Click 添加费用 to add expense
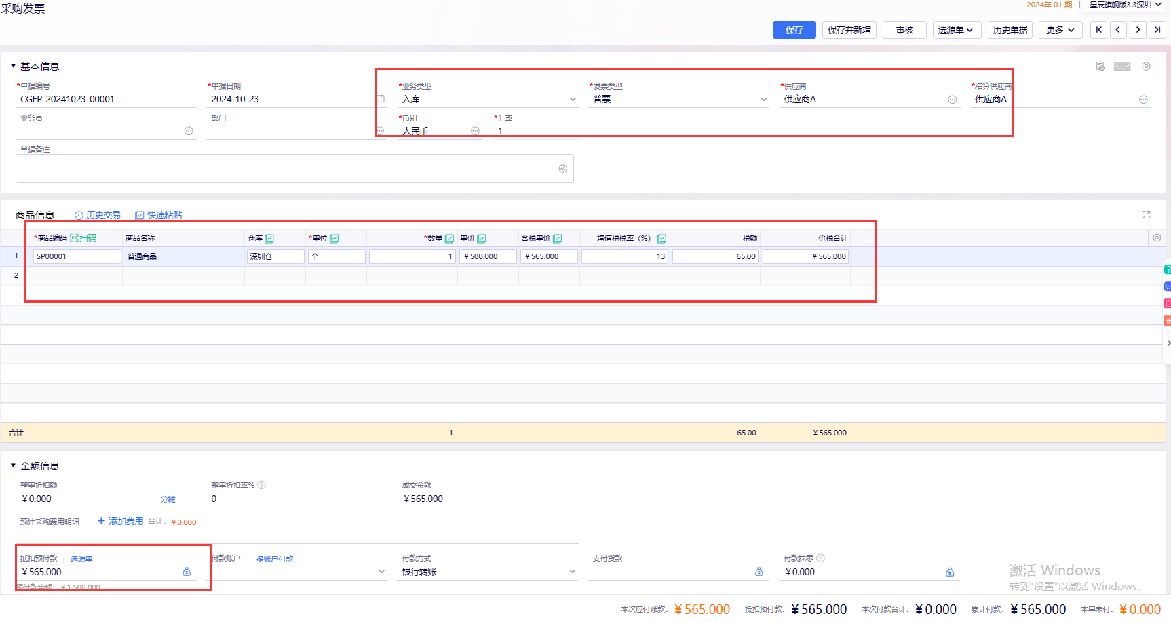Screen dimensions: 1171x622 click(x=121, y=521)
